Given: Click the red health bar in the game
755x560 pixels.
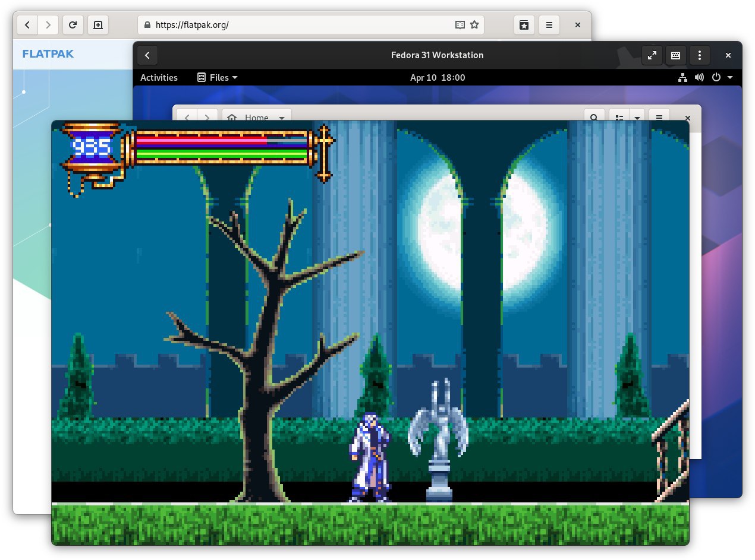Looking at the screenshot, I should tap(200, 141).
